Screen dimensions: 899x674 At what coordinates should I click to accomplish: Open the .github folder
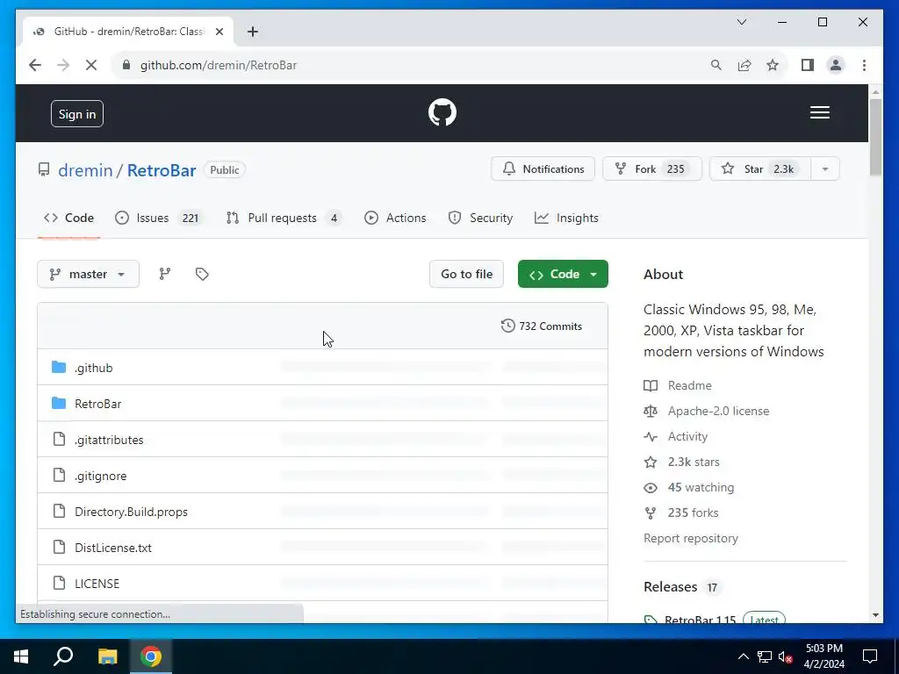93,368
